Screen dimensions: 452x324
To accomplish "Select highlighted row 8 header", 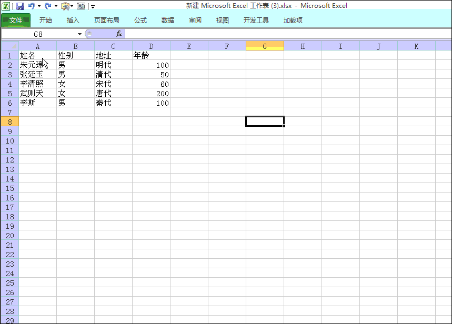I will click(x=10, y=121).
